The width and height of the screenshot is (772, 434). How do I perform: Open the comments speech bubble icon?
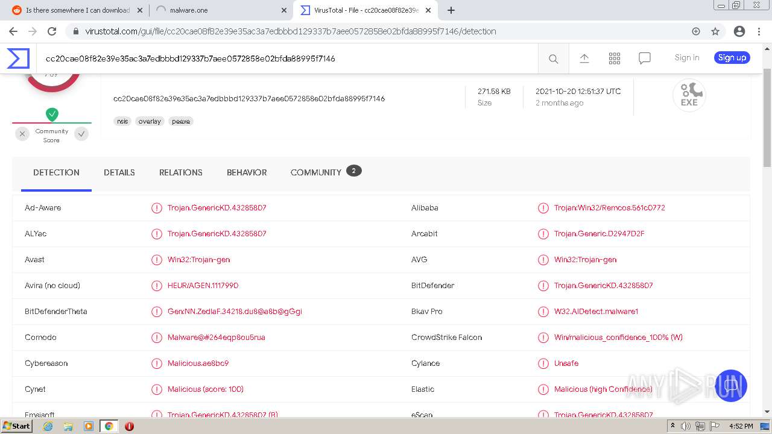644,58
